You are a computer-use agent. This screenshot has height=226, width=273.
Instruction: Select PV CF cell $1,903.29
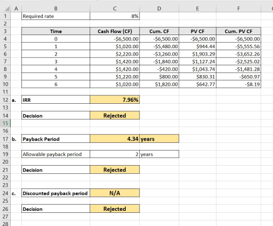pos(197,54)
